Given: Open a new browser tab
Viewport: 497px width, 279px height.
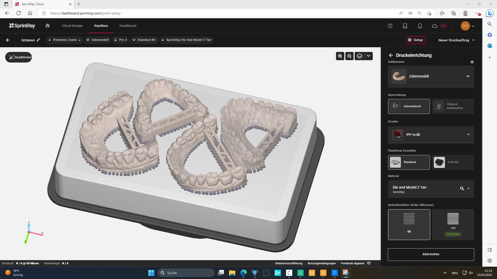Looking at the screenshot, I should [x=79, y=4].
